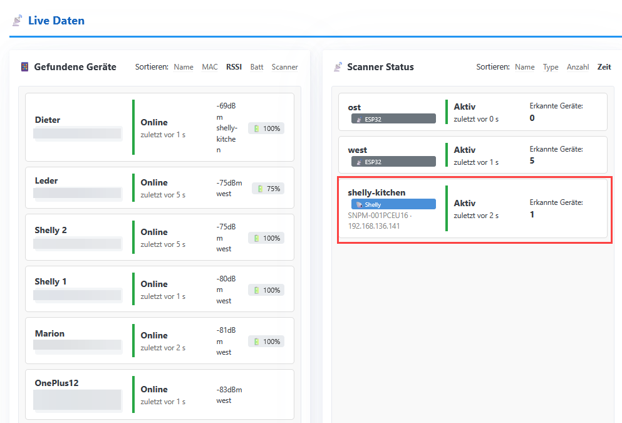Click Aktiv status of ost scanner
The image size is (622, 423).
pyautogui.click(x=465, y=107)
